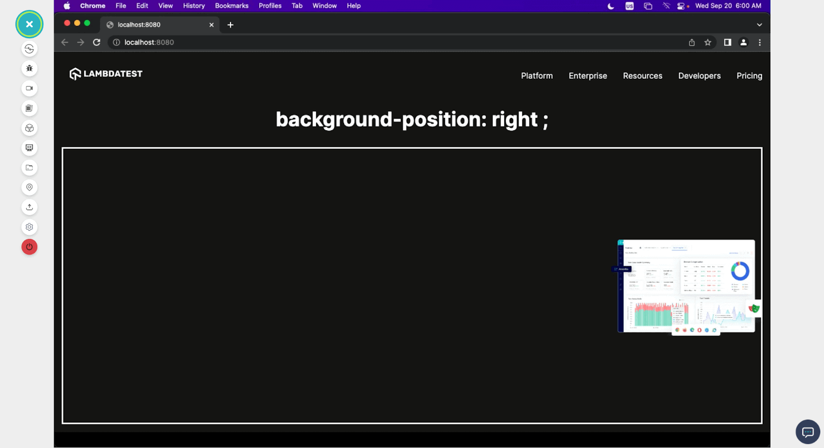
Task: Open the session settings gear
Action: click(29, 227)
